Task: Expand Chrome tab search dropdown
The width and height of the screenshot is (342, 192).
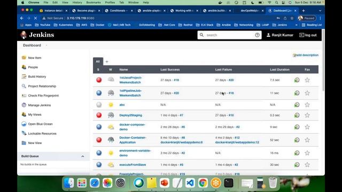Action: point(320,11)
